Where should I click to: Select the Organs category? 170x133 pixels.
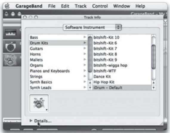[x=58, y=65]
